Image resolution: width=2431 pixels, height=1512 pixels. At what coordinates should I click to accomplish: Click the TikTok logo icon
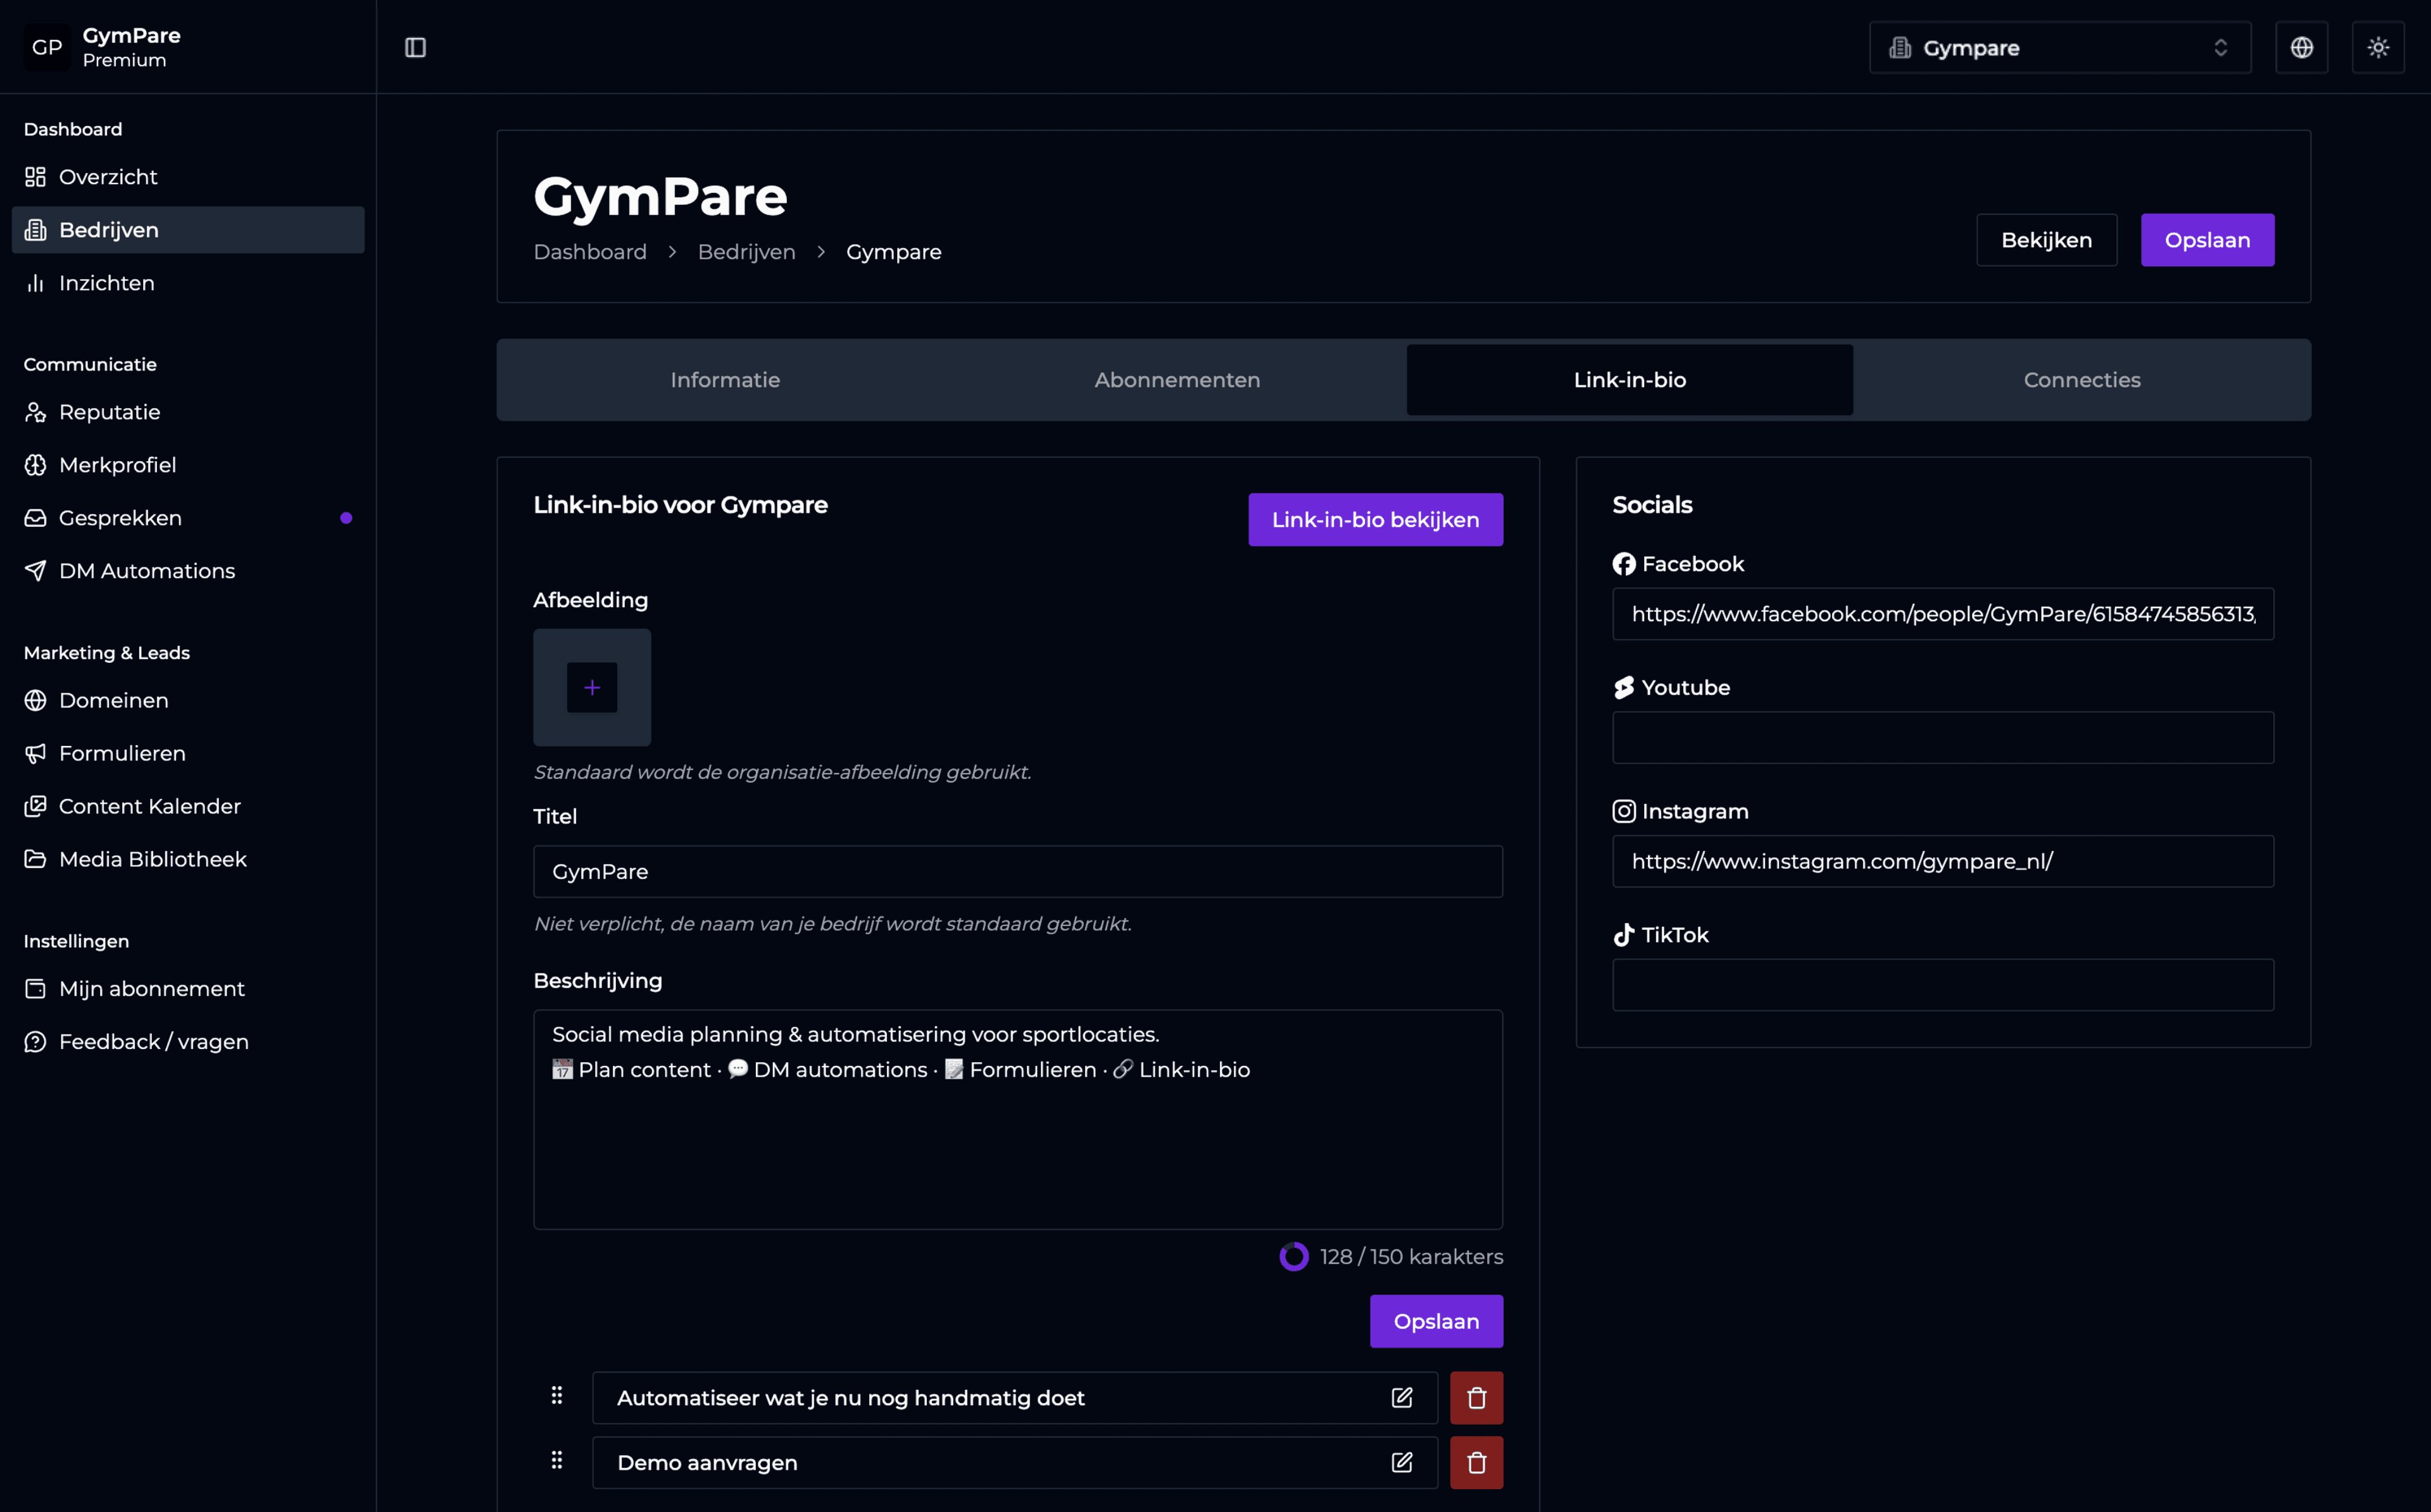(x=1624, y=935)
